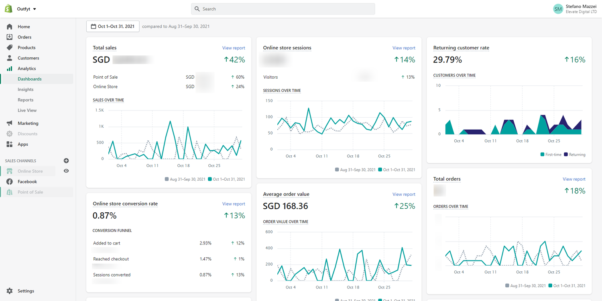Click the 'Sessions converted' funnel row

point(169,275)
